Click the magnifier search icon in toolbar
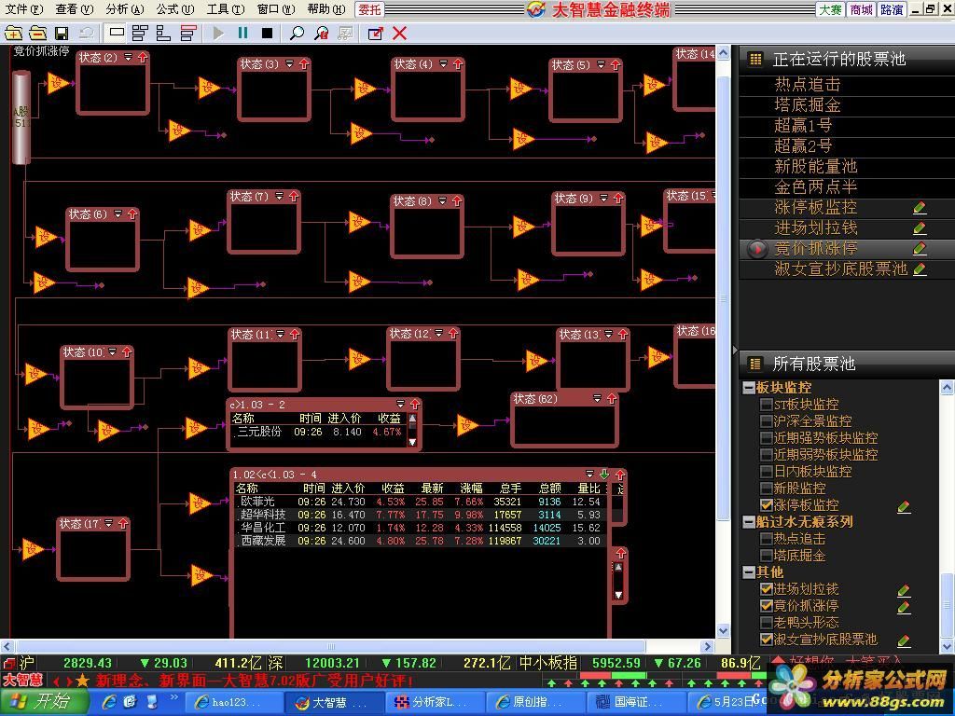955x716 pixels. 297,33
